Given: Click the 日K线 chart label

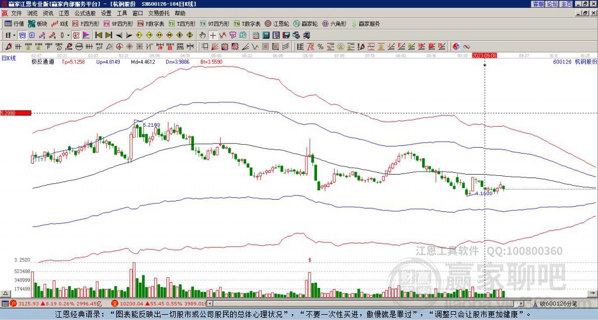Looking at the screenshot, I should [8, 58].
